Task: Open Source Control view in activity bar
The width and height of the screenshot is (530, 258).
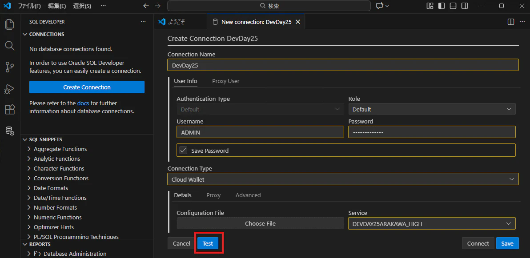Action: (x=9, y=67)
